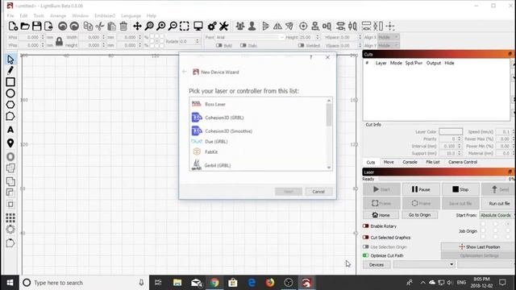This screenshot has height=290, width=516.
Task: Click the New file icon in toolbar
Action: tap(13, 26)
